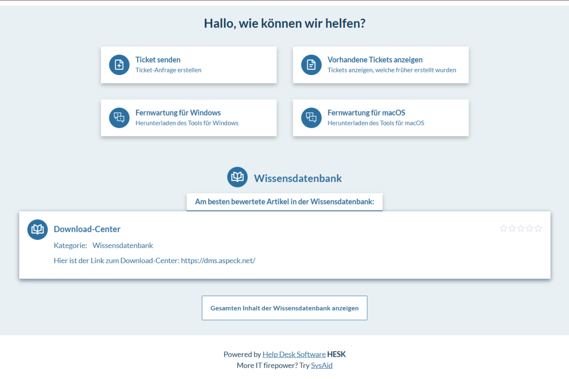This screenshot has height=379, width=569.
Task: Click the book icon of Download-Center article
Action: click(x=37, y=229)
